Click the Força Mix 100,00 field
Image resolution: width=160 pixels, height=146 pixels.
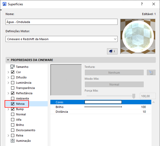coord(148,96)
